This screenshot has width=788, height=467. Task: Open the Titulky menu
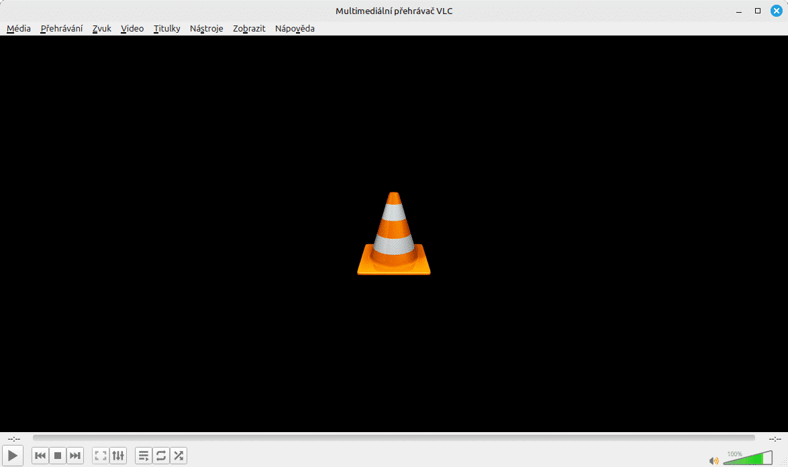coord(166,28)
